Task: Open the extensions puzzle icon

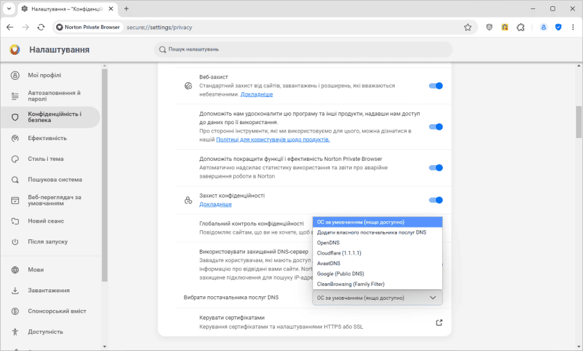Action: coord(521,27)
